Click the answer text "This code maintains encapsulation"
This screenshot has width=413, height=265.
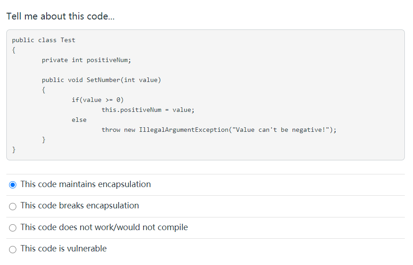pos(85,184)
